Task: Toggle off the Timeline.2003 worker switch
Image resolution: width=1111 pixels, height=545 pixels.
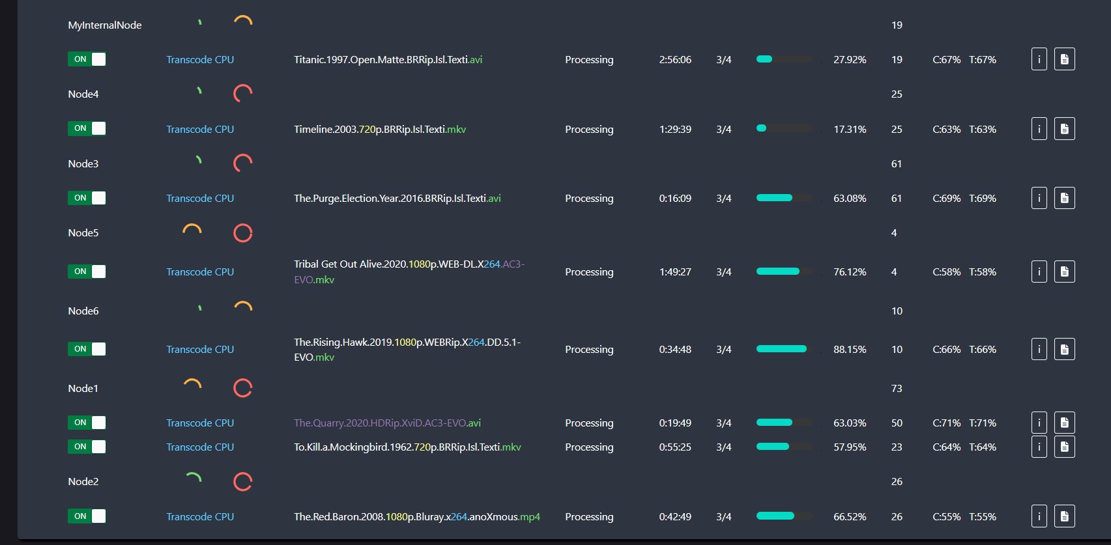Action: (x=87, y=128)
